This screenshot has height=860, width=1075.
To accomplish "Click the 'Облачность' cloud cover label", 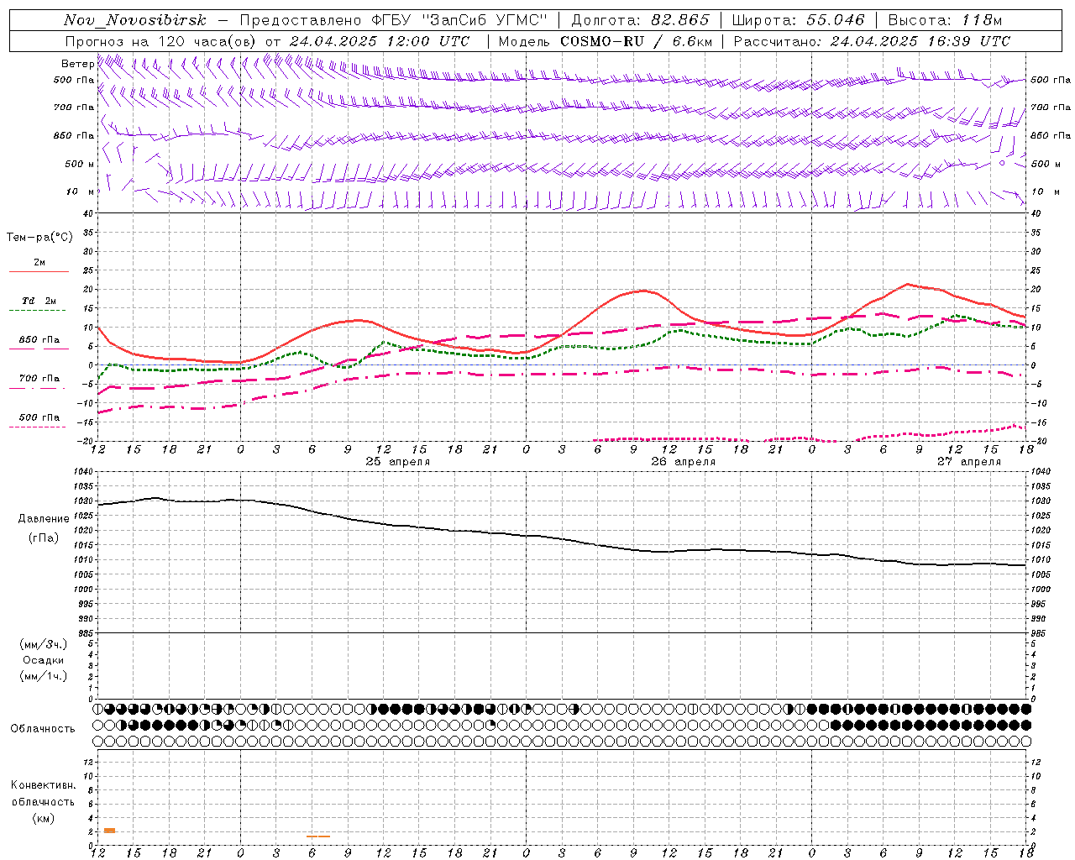I will coord(43,728).
